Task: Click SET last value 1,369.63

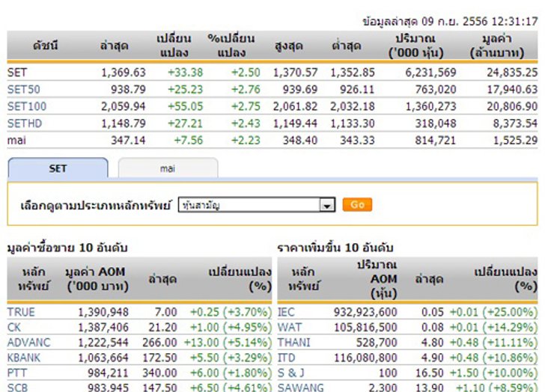Action: (x=124, y=73)
